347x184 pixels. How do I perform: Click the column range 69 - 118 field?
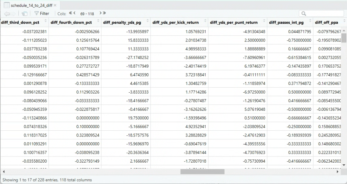click(87, 14)
